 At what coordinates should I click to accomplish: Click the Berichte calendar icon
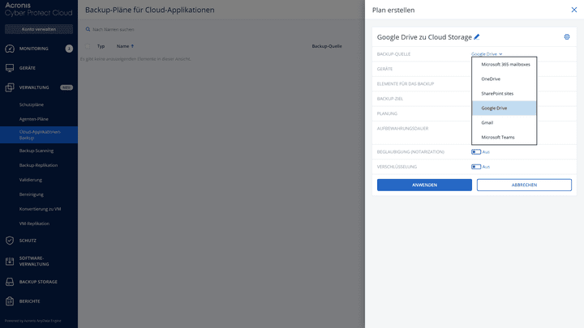pos(10,301)
